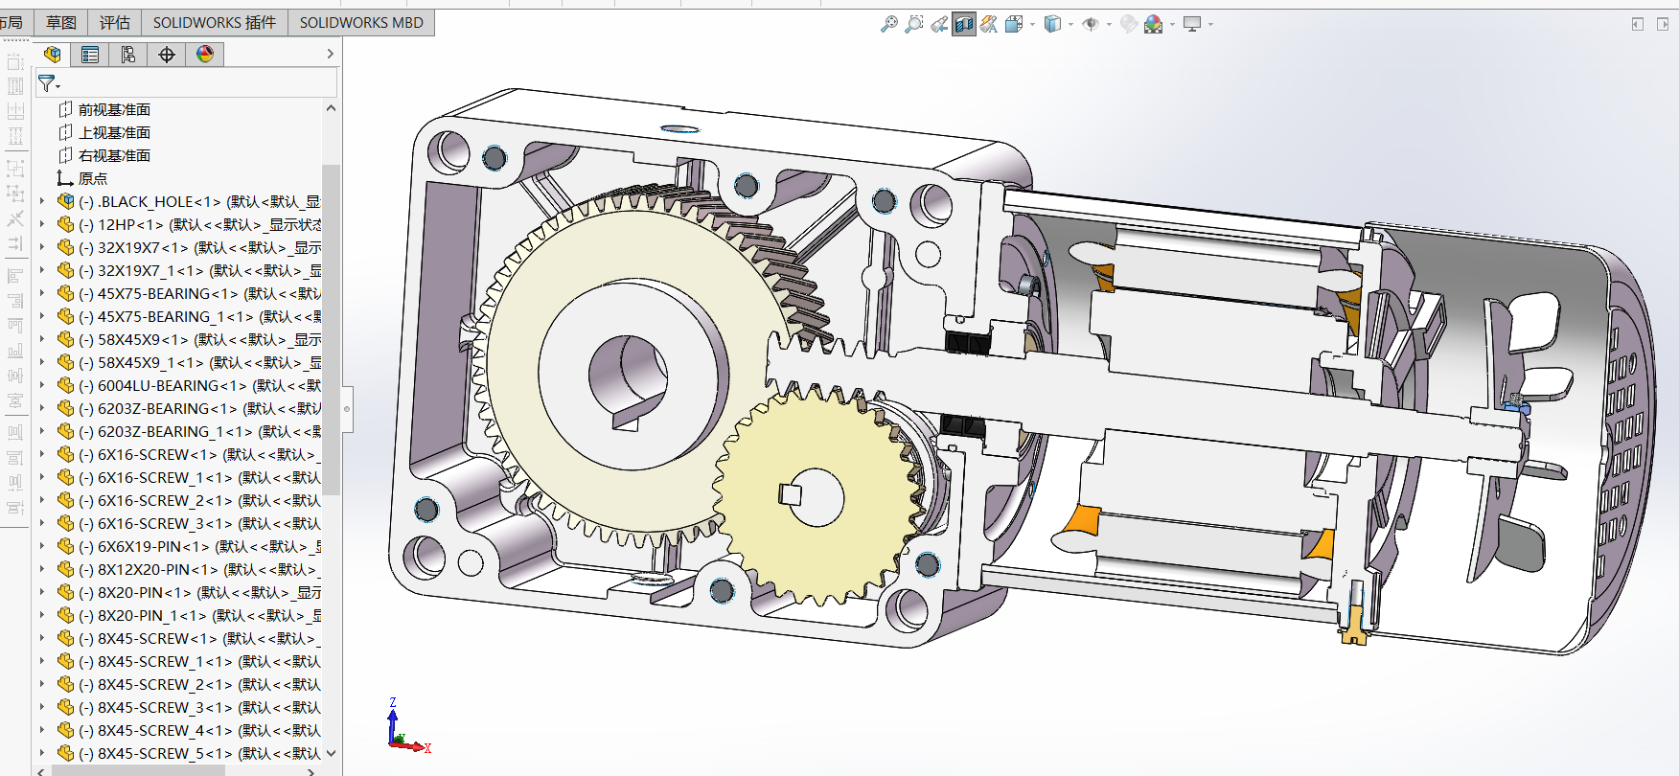The image size is (1679, 776).
Task: Click the View Orientation cube icon
Action: [1014, 24]
